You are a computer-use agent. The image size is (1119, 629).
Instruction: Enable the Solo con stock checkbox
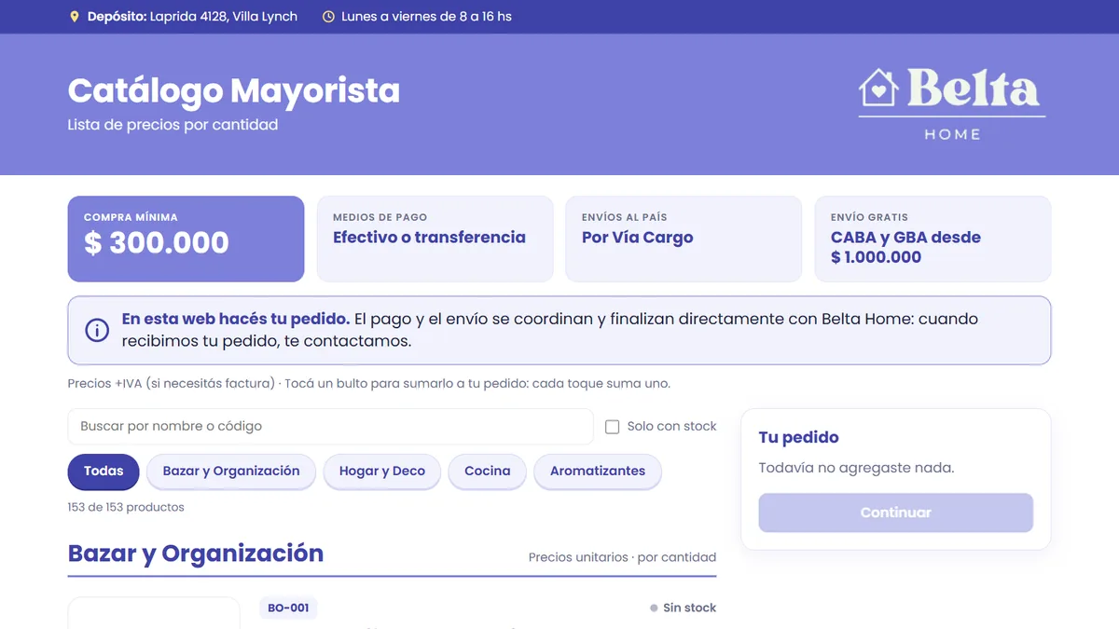pos(613,427)
